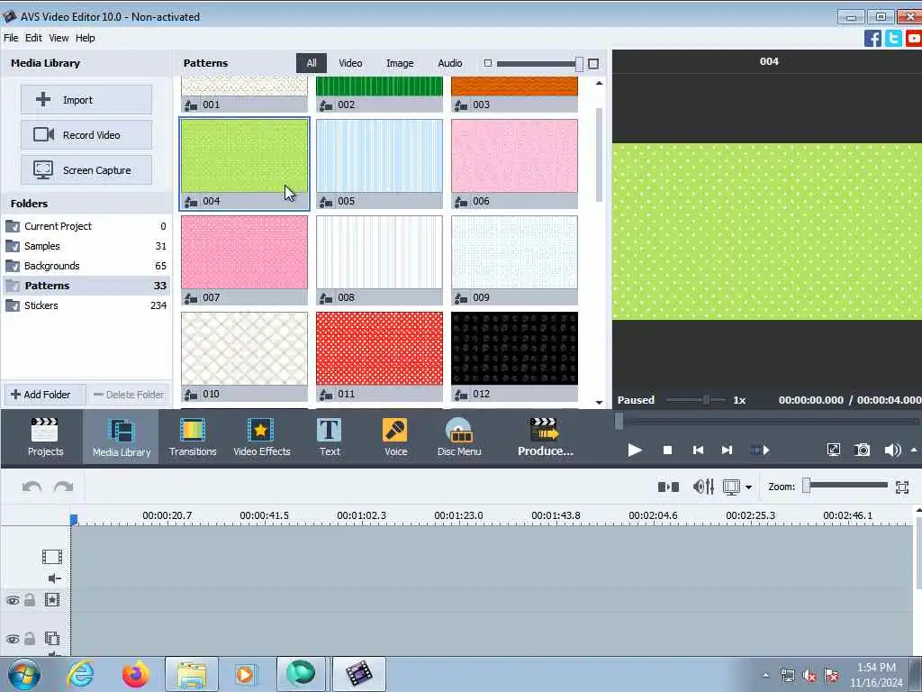Filter media by Video tab
Viewport: 922px width, 692px height.
[x=350, y=63]
